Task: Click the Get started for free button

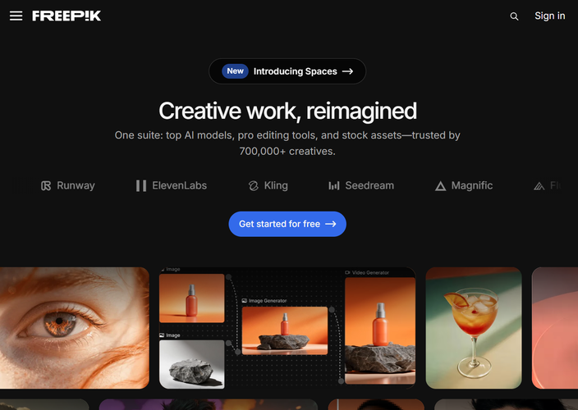Action: [x=287, y=224]
